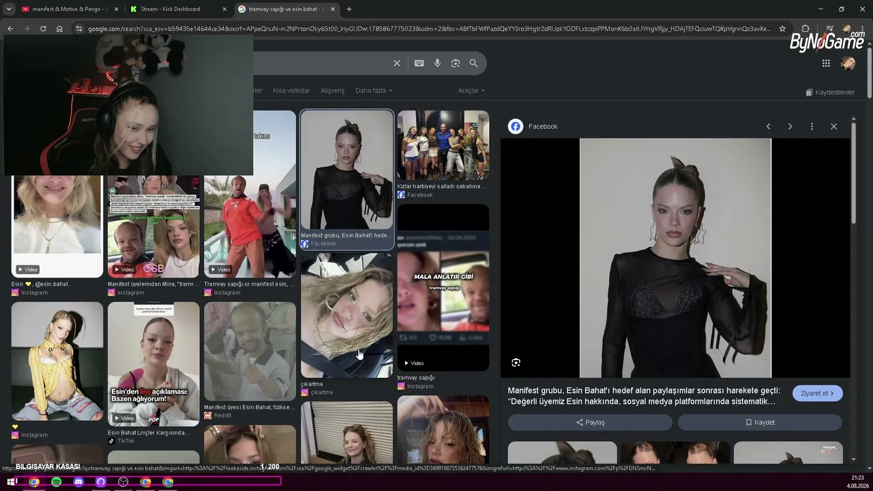Open OBS Studio from the taskbar
Screen dimensions: 873x491
click(123, 481)
